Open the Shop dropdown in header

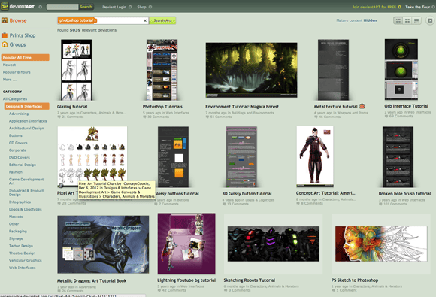150,7
